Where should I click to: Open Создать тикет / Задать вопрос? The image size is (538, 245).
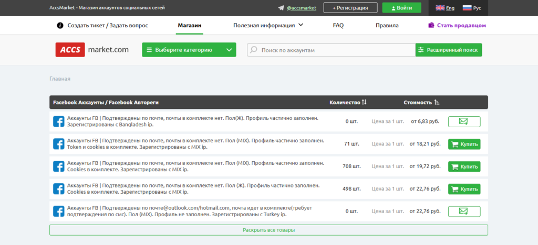108,25
